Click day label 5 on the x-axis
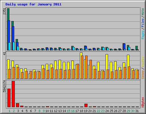The height and width of the screenshot is (114, 146). pos(27,111)
